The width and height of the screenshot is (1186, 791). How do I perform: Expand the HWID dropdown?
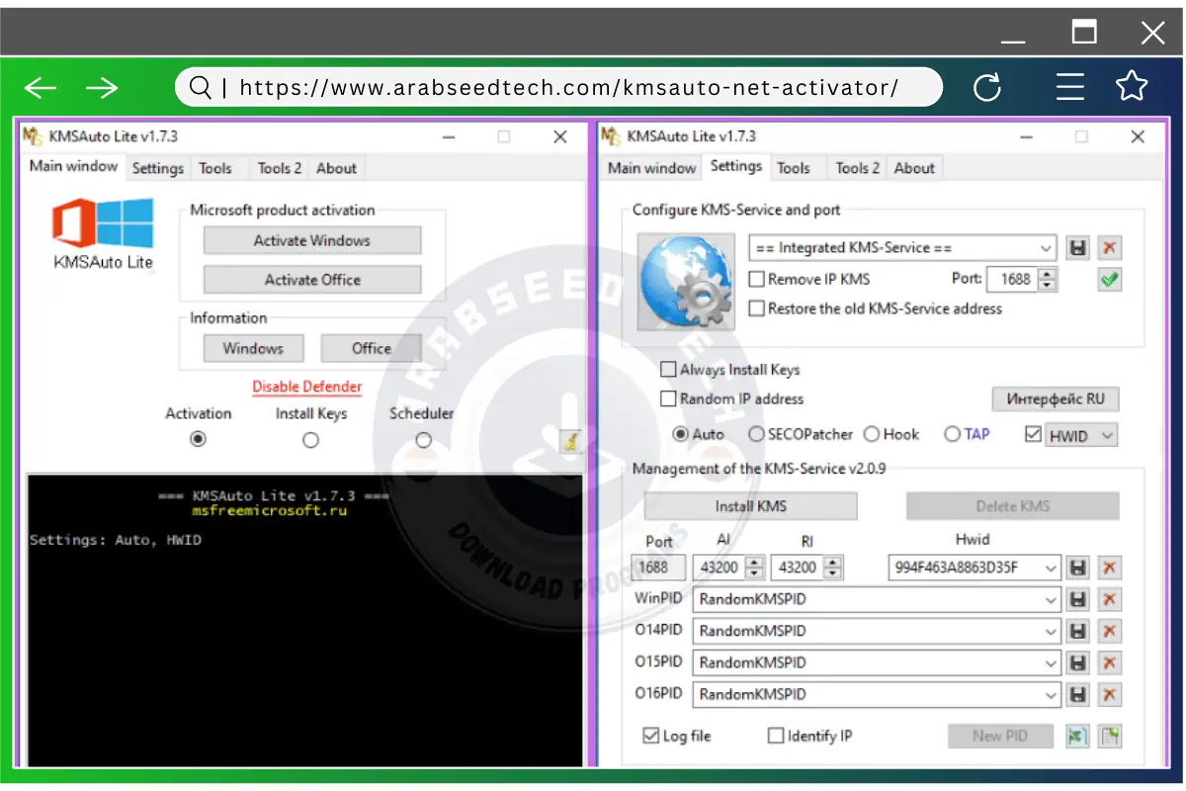1109,434
